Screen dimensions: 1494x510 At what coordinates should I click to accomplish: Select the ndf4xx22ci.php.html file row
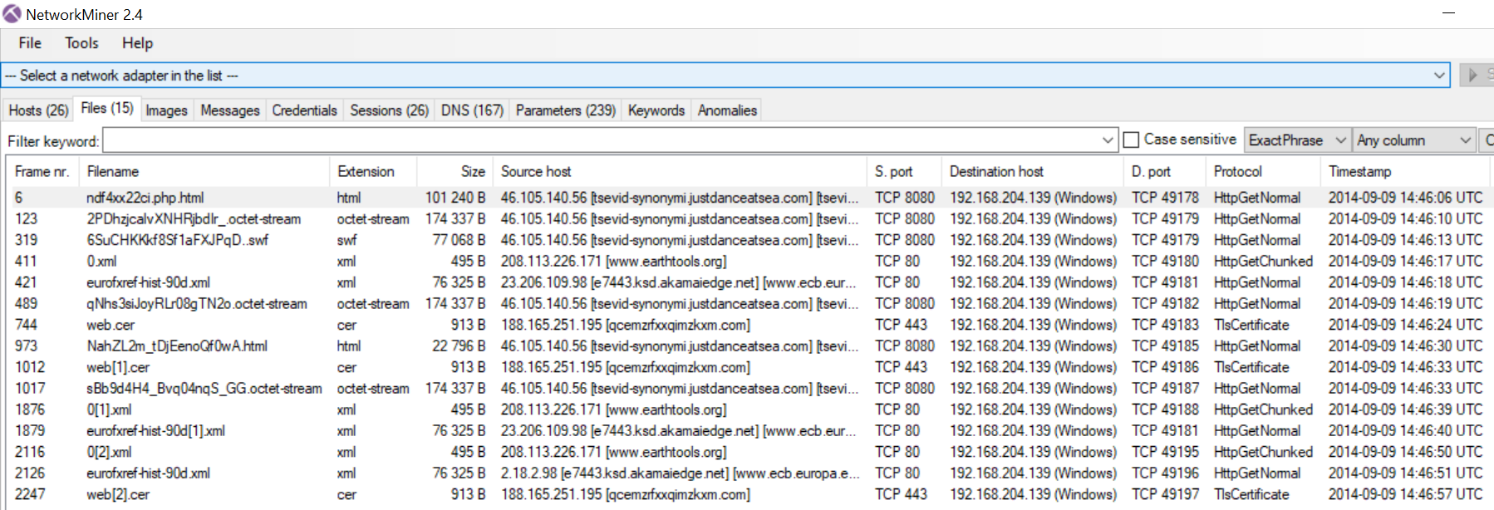[145, 198]
